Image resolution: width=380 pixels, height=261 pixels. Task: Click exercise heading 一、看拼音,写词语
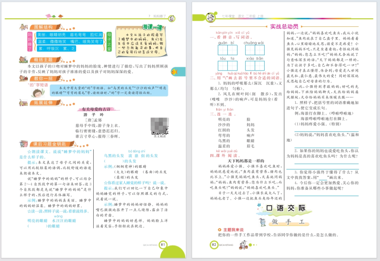232,37
